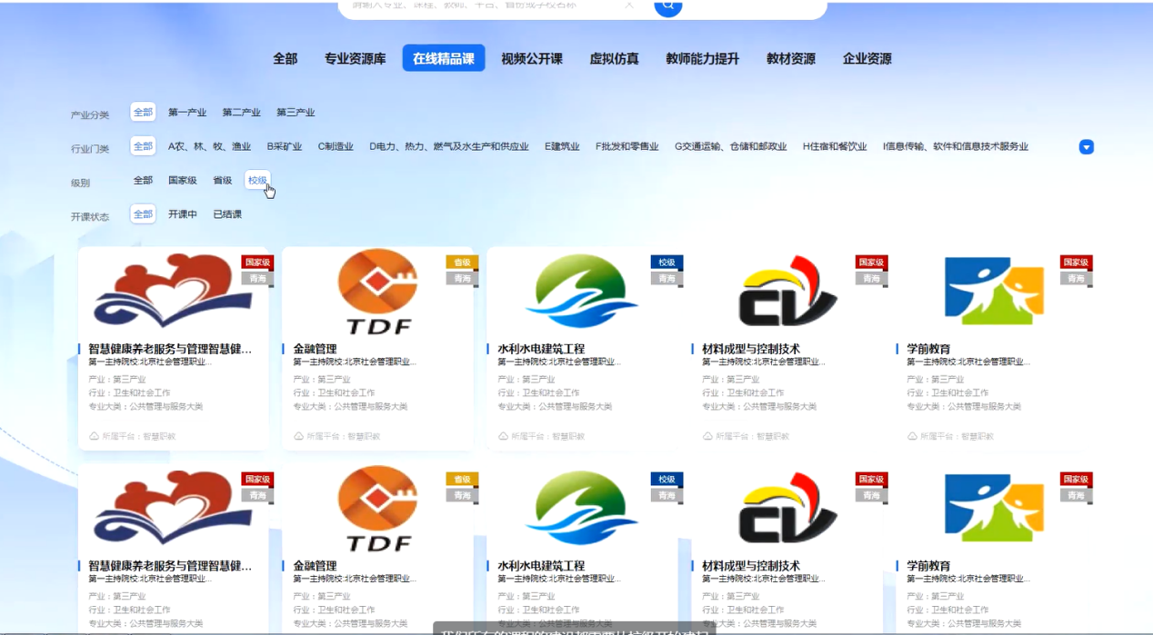Open bottom-row 智慧健康养老服务与管理 course logo
The height and width of the screenshot is (635, 1153).
[x=173, y=508]
